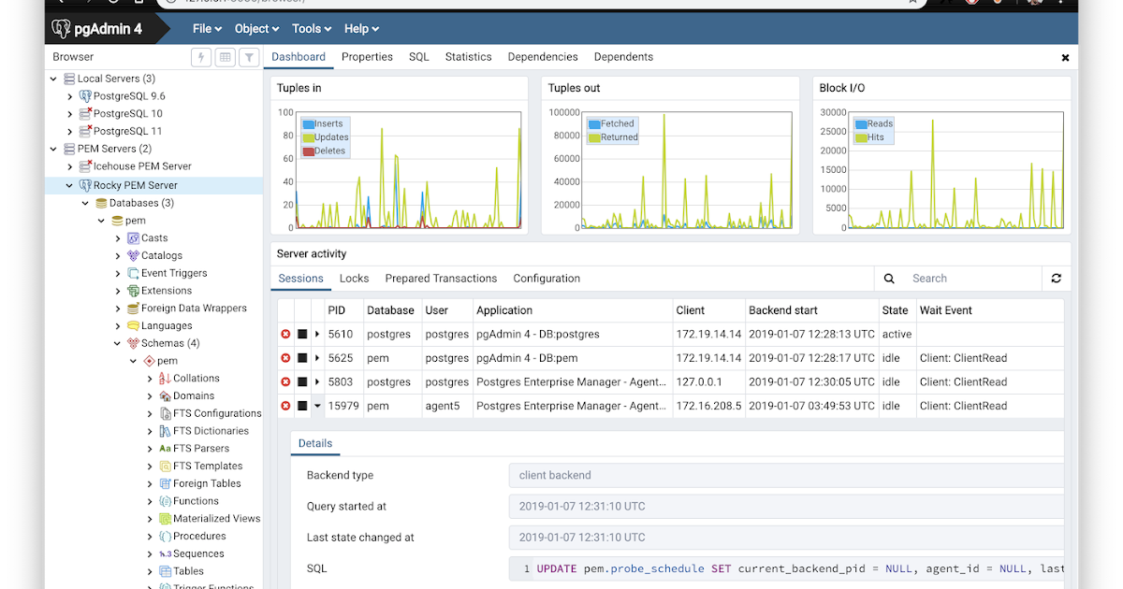Open the Help menu

(x=361, y=29)
